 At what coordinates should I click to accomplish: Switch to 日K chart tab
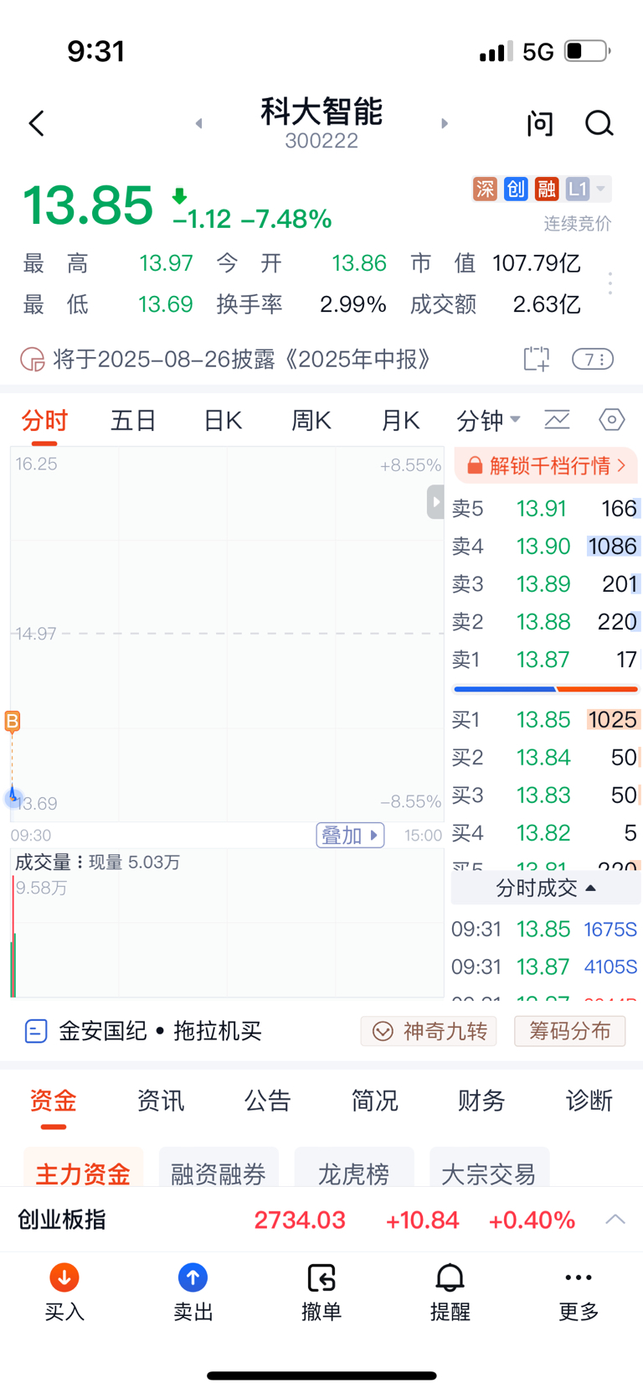(223, 420)
